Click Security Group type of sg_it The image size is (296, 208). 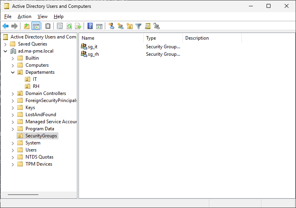[163, 47]
